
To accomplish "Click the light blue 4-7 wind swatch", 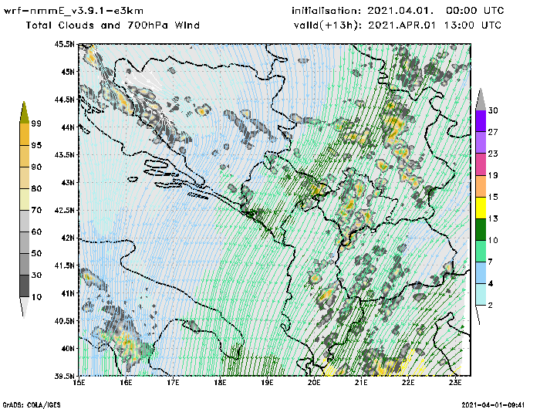I will (x=481, y=272).
